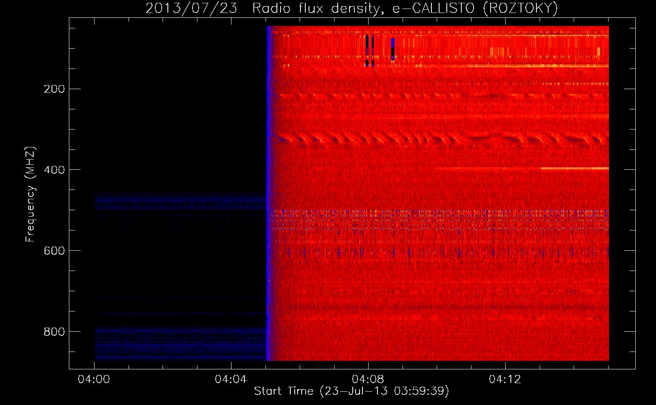Click the 'Start Time (23-Jul-13 03:59:39)' label
The width and height of the screenshot is (656, 405).
(x=352, y=391)
